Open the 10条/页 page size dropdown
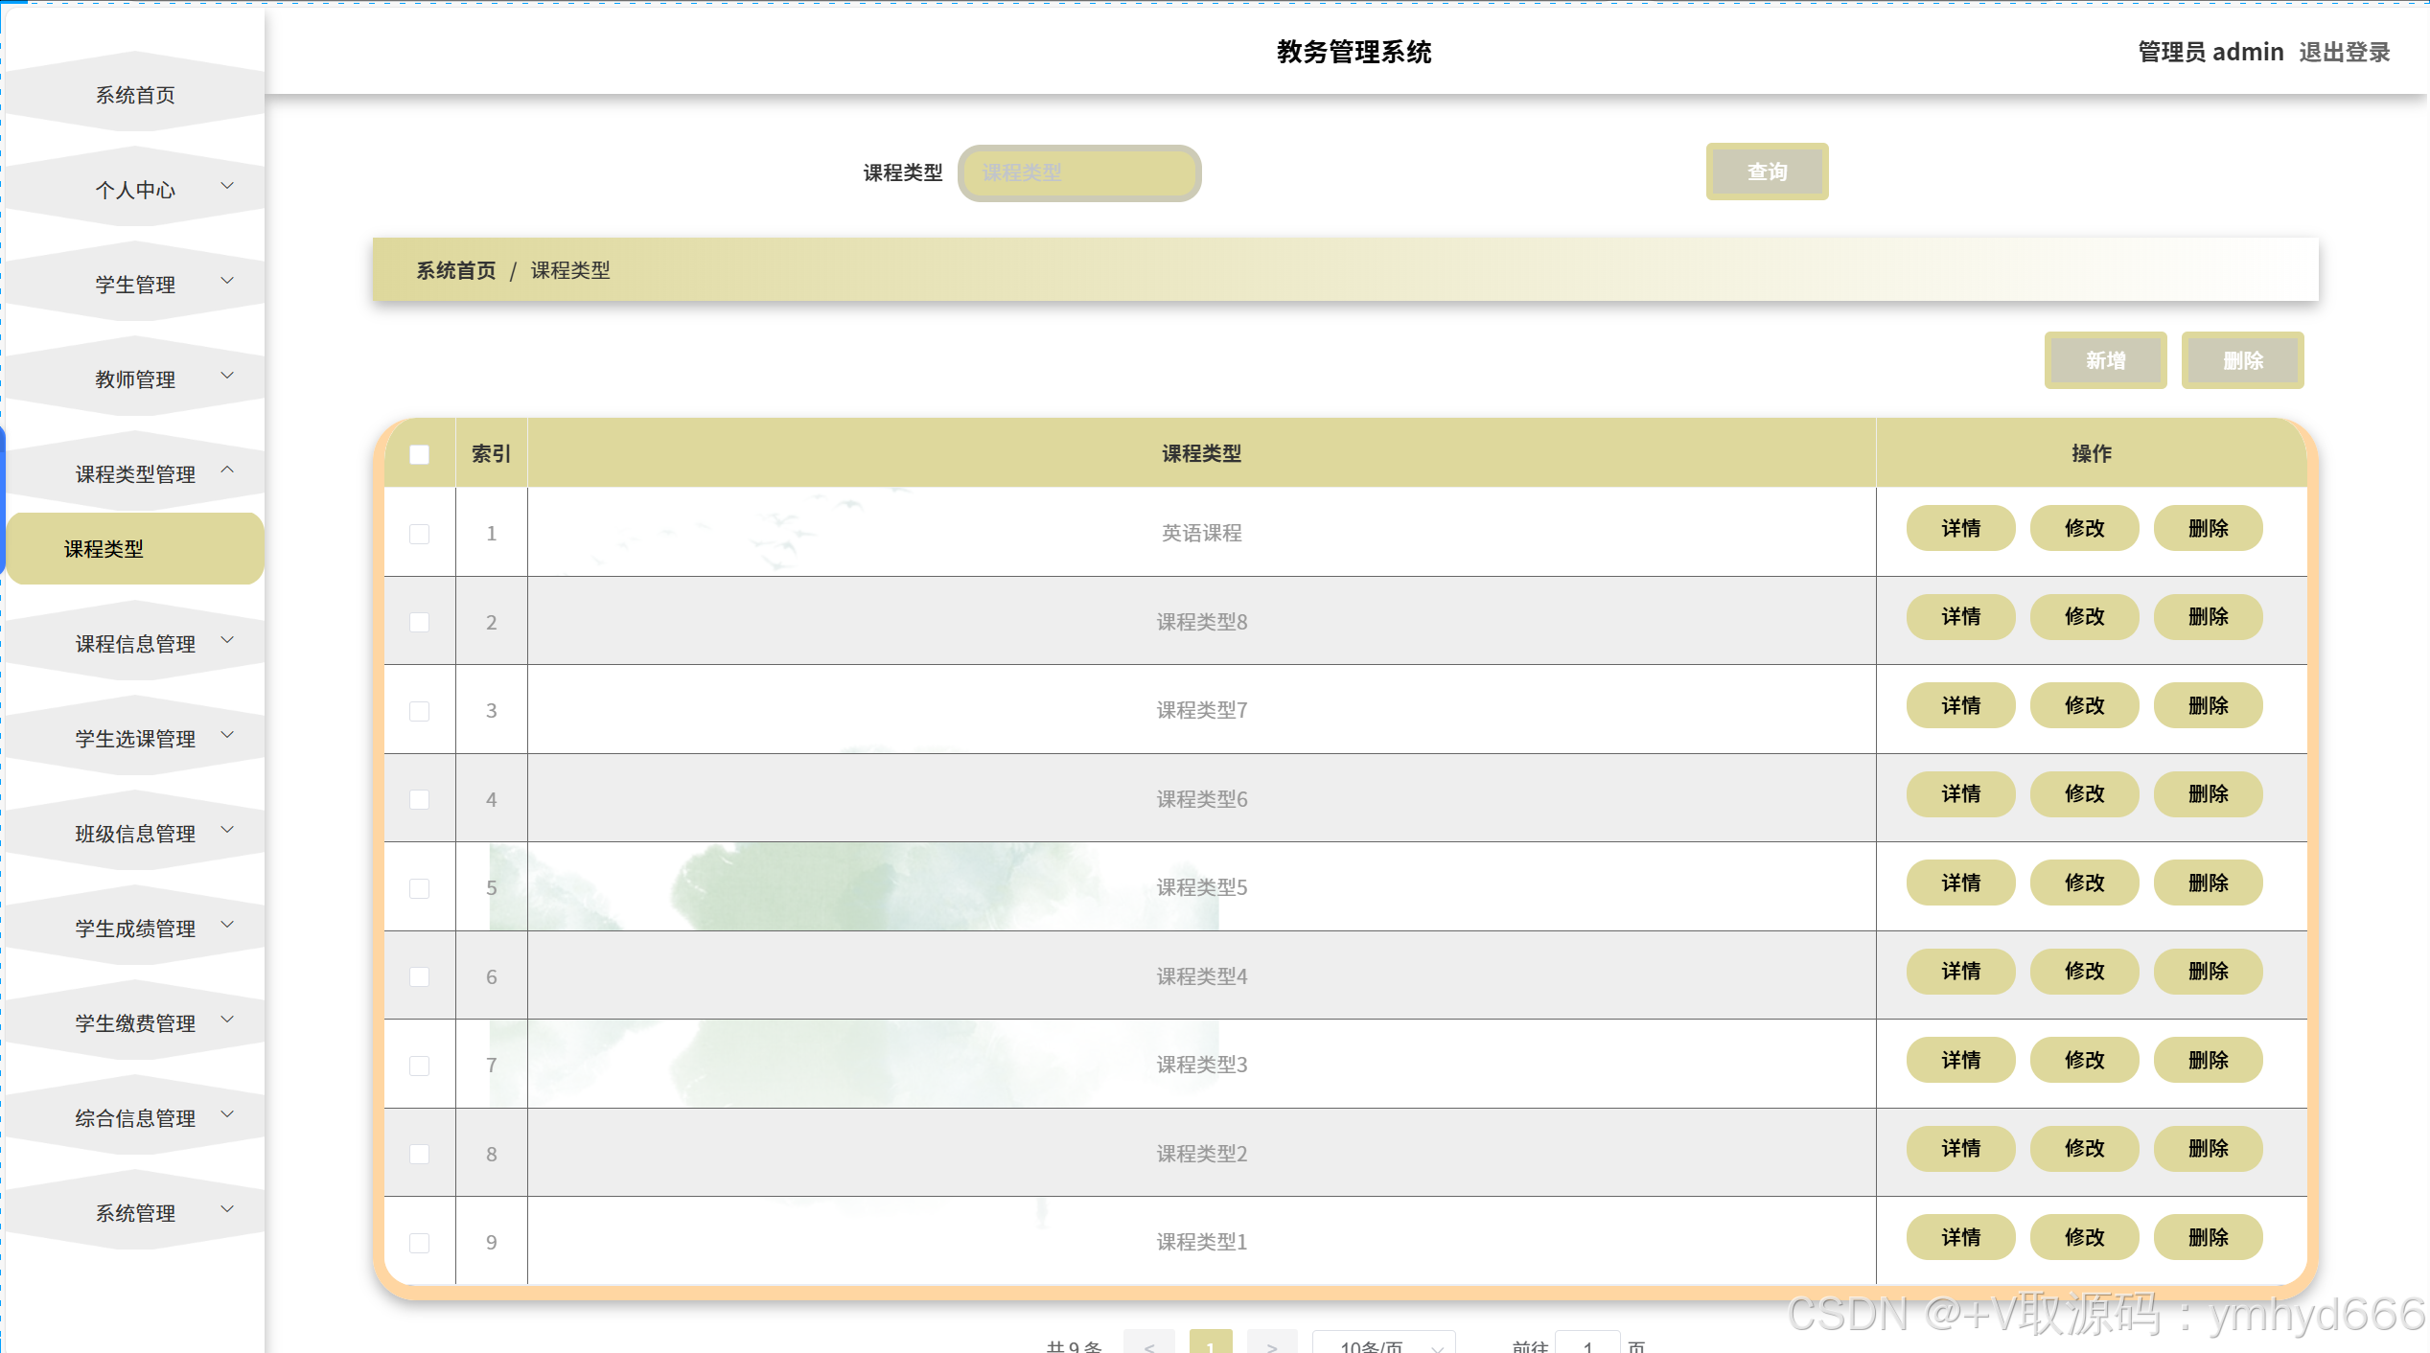2430x1353 pixels. point(1383,1345)
